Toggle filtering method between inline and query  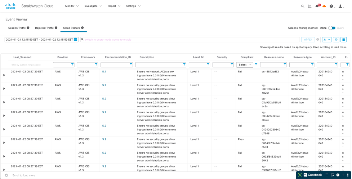331,28
